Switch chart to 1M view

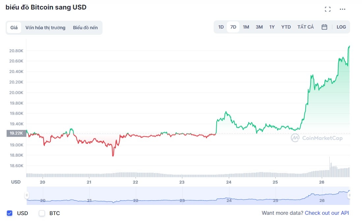click(x=246, y=27)
